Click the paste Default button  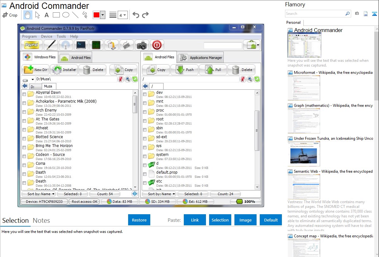[271, 220]
